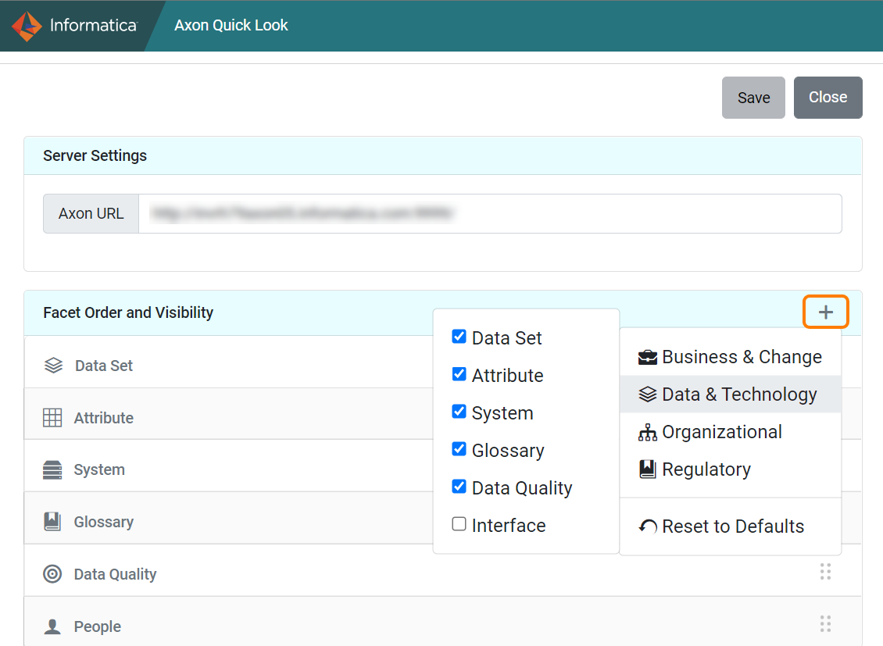
Task: Uncheck the Data Set checkbox
Action: [459, 337]
